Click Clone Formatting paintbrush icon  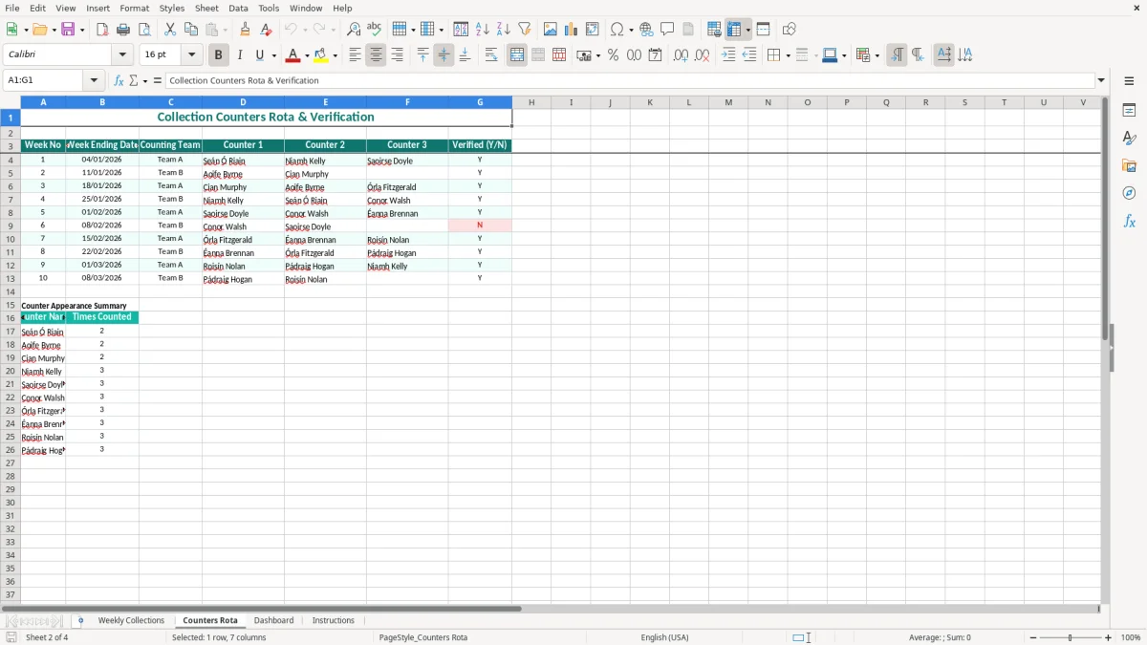pyautogui.click(x=245, y=30)
